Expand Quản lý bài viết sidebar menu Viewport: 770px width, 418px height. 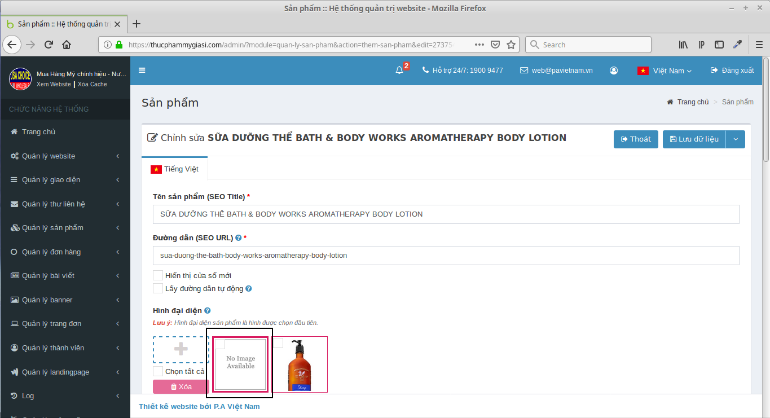[x=65, y=276]
